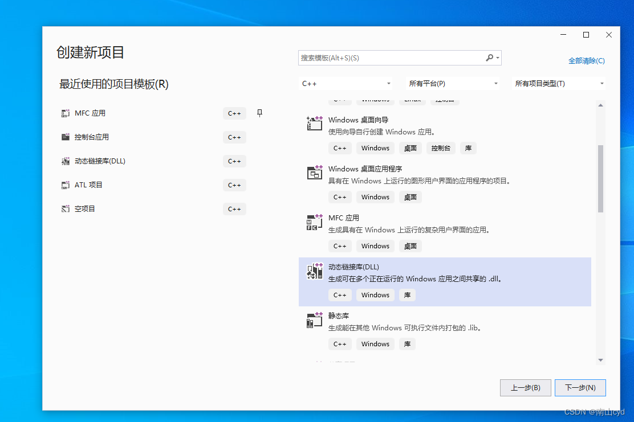This screenshot has width=634, height=422.
Task: Click the 库 tag under Windows 桌面向导
Action: 468,148
